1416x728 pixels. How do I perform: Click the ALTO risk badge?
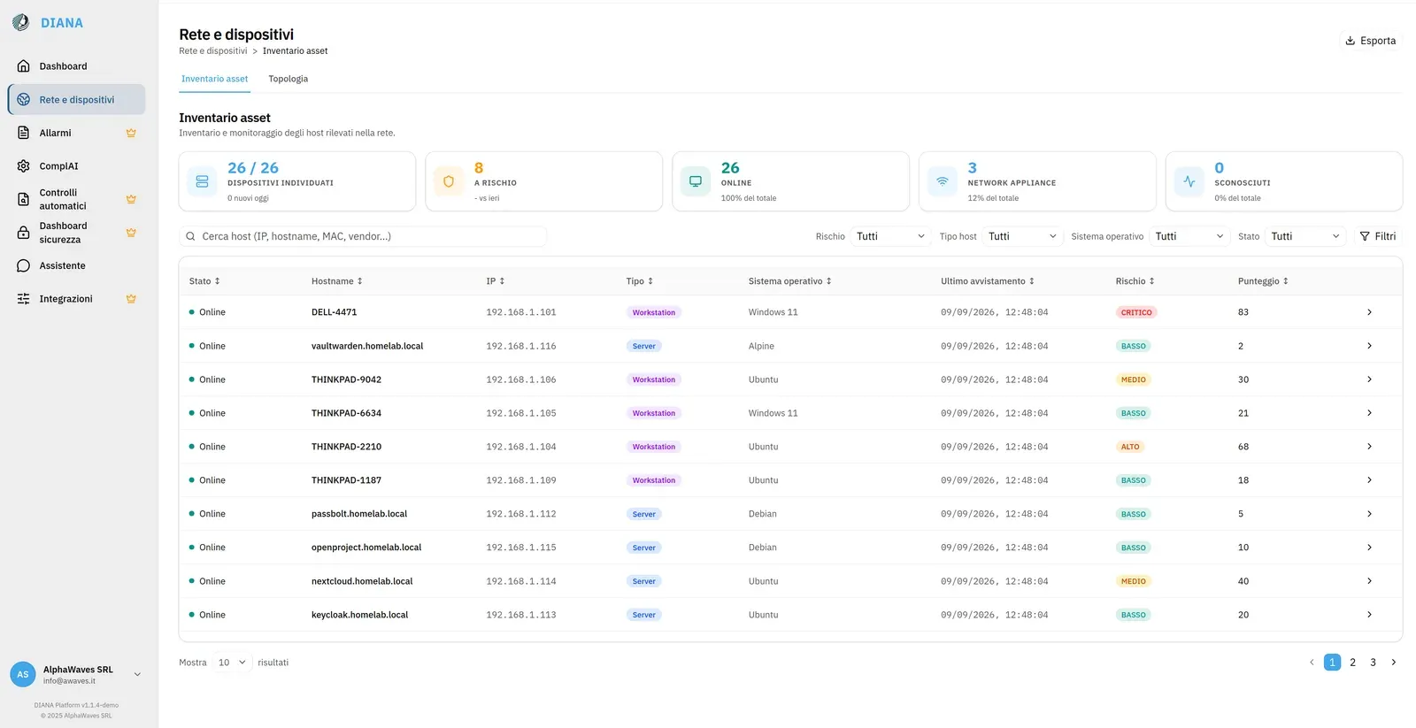1130,447
